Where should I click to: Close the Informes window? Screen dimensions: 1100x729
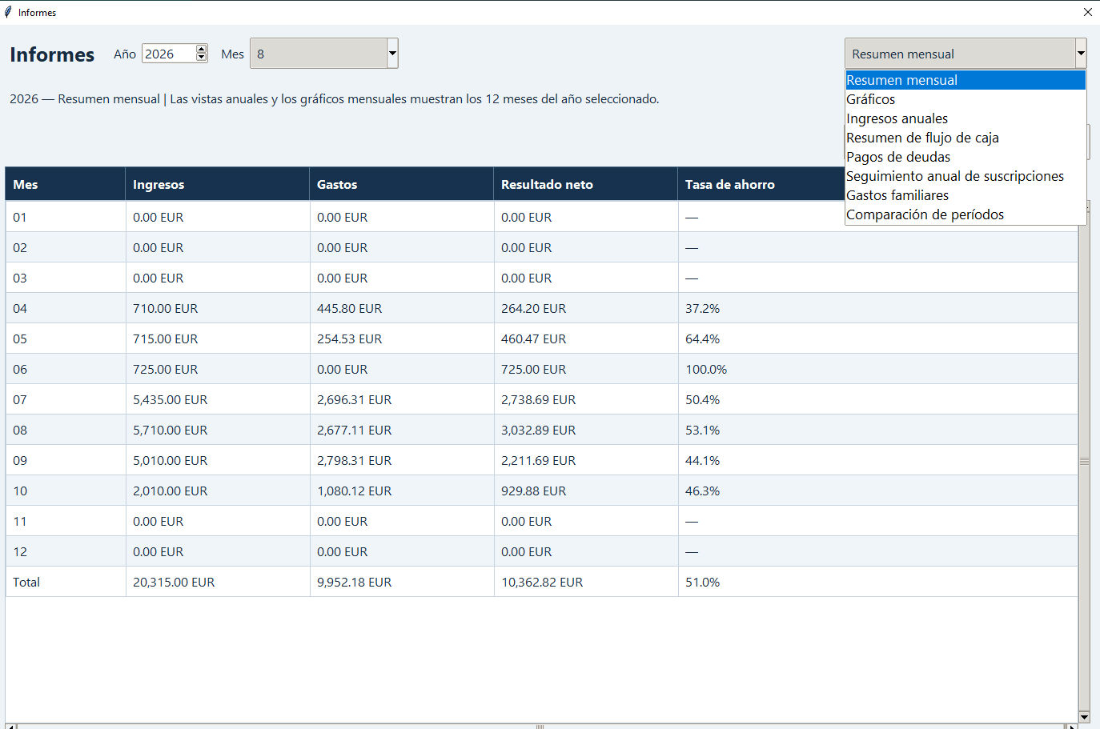(1087, 12)
